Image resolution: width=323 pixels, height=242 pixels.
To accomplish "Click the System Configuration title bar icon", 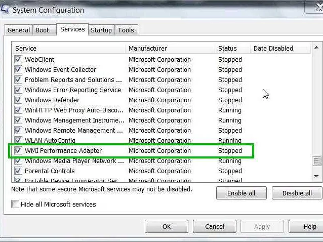I will click(x=5, y=9).
